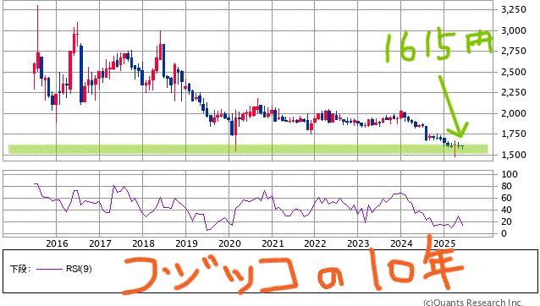This screenshot has height=306, width=540.
Task: Click the Quants Research Inc. copyright text
Action: pos(473,303)
